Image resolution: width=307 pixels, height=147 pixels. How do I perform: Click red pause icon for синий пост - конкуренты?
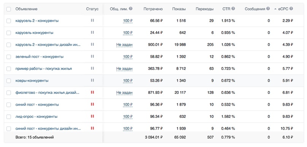[x=92, y=104]
